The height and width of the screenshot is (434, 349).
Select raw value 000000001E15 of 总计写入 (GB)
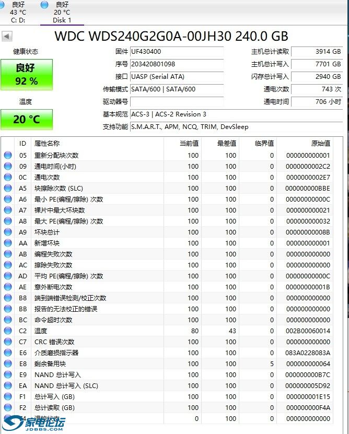[x=308, y=396]
